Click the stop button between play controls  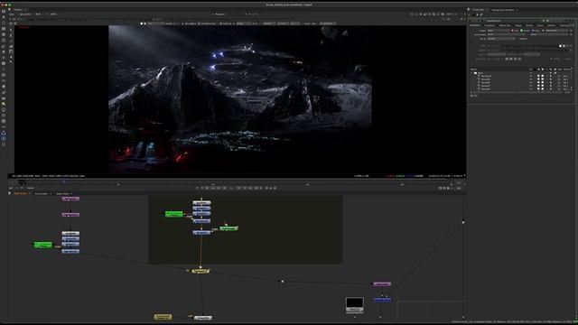click(x=232, y=188)
